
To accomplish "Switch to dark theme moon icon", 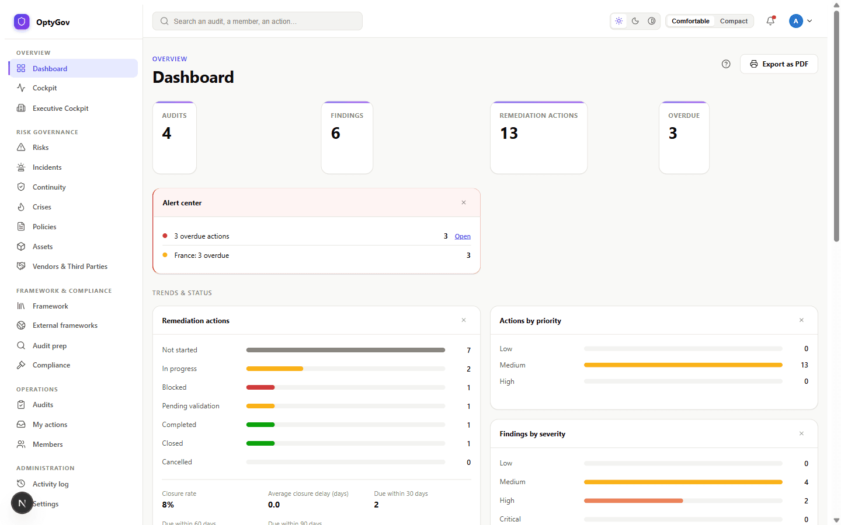I will [x=635, y=21].
